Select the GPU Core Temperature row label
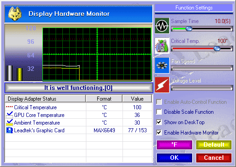236x167 pixels. coord(39,115)
